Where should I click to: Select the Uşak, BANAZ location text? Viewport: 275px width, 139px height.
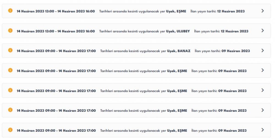point(178,51)
